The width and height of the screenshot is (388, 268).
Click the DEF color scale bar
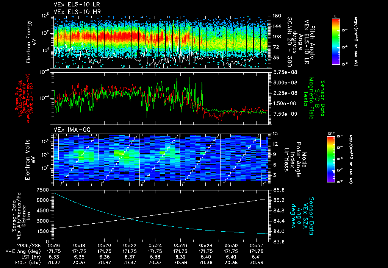click(331, 159)
